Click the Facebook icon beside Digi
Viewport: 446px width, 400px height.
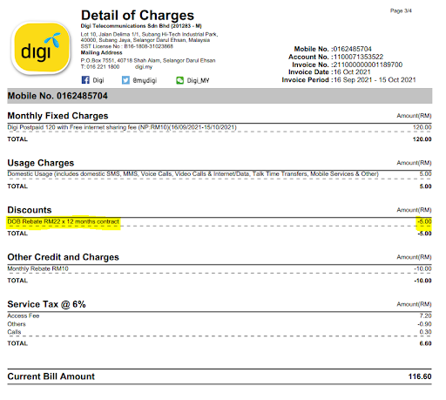85,80
